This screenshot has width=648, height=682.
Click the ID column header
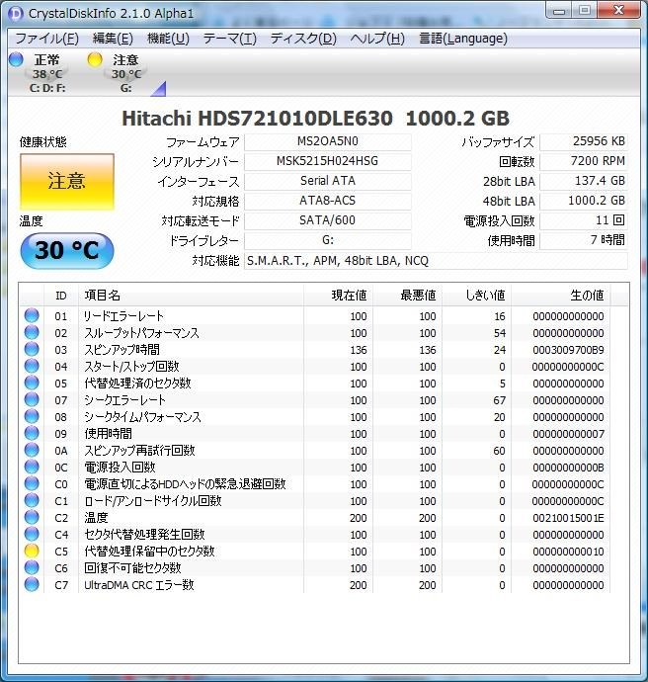[61, 296]
